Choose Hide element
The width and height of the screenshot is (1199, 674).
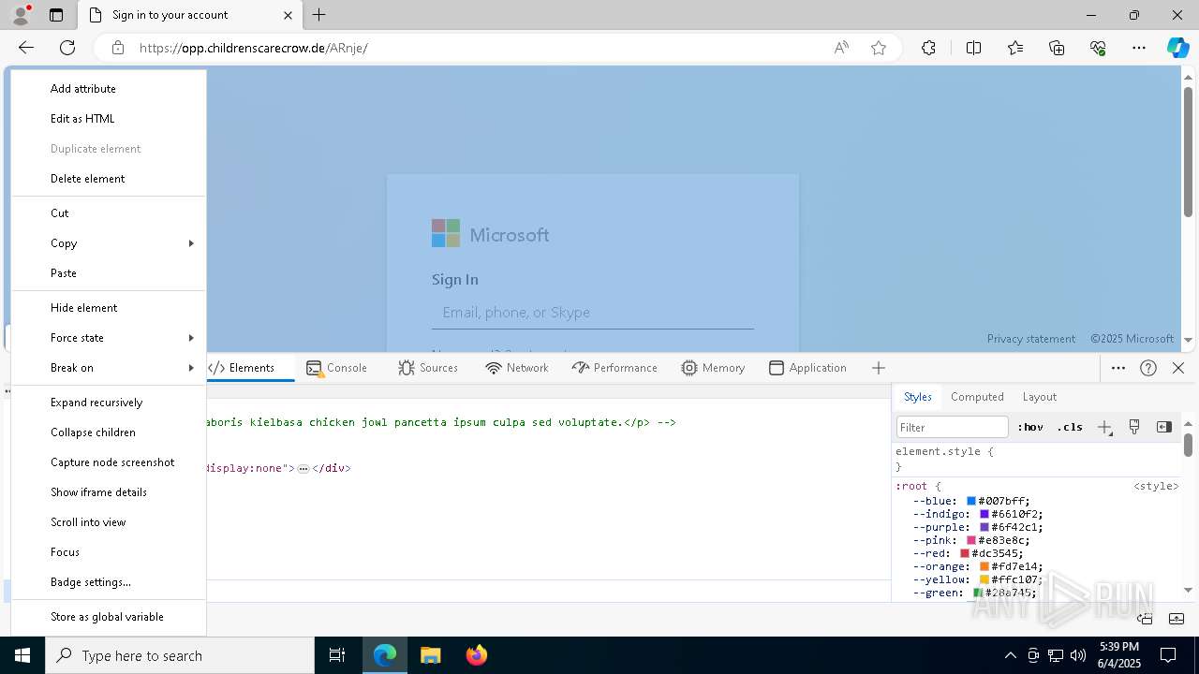[109, 308]
